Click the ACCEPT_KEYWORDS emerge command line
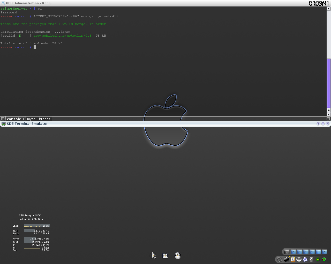331x264 pixels. (77, 16)
